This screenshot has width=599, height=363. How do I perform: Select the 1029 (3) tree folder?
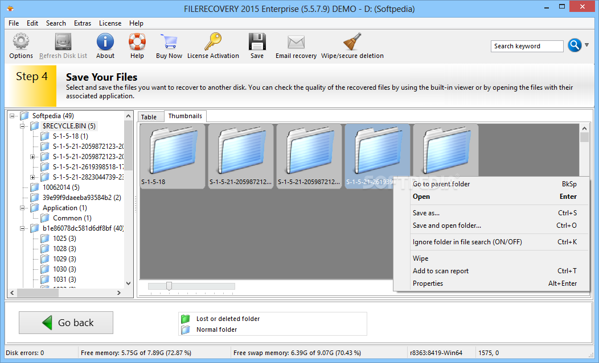[64, 259]
